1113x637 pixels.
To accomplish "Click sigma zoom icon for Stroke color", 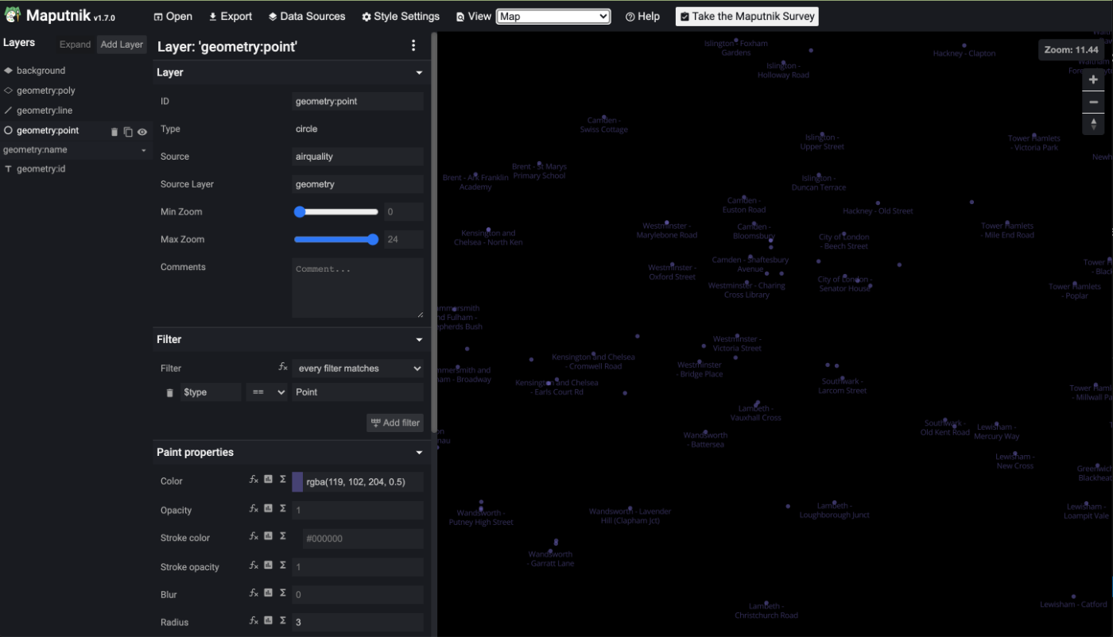I will tap(283, 536).
